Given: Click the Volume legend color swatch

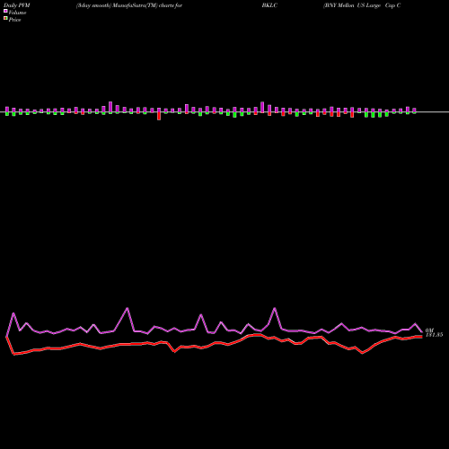Looking at the screenshot, I should coord(5,12).
